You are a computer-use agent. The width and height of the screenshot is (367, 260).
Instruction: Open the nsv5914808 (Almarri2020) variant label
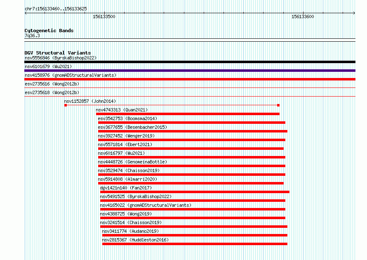pos(127,179)
